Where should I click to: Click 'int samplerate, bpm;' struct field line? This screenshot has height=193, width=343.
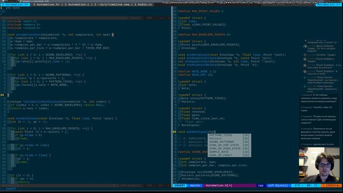(x=199, y=162)
